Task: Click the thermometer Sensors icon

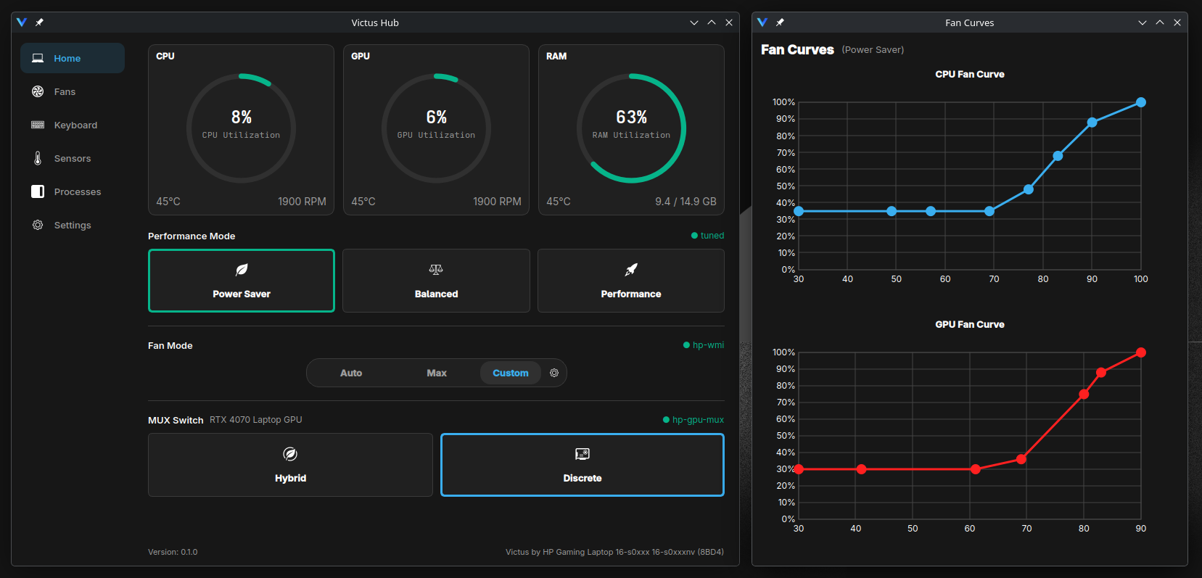Action: click(38, 158)
